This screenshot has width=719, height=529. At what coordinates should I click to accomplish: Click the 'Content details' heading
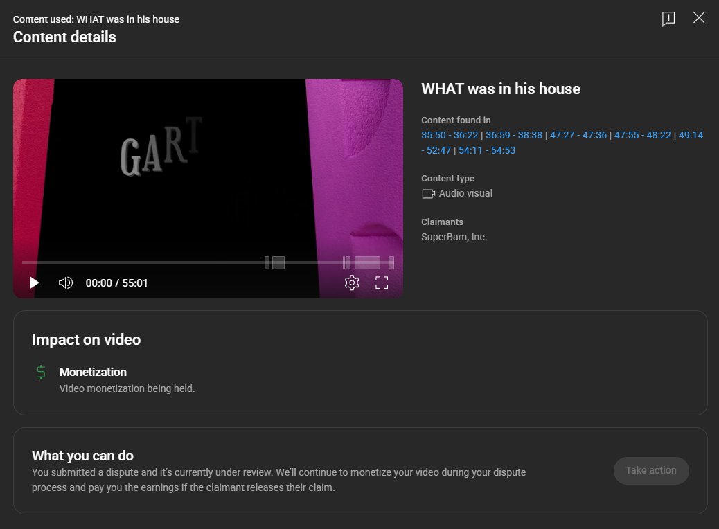64,37
